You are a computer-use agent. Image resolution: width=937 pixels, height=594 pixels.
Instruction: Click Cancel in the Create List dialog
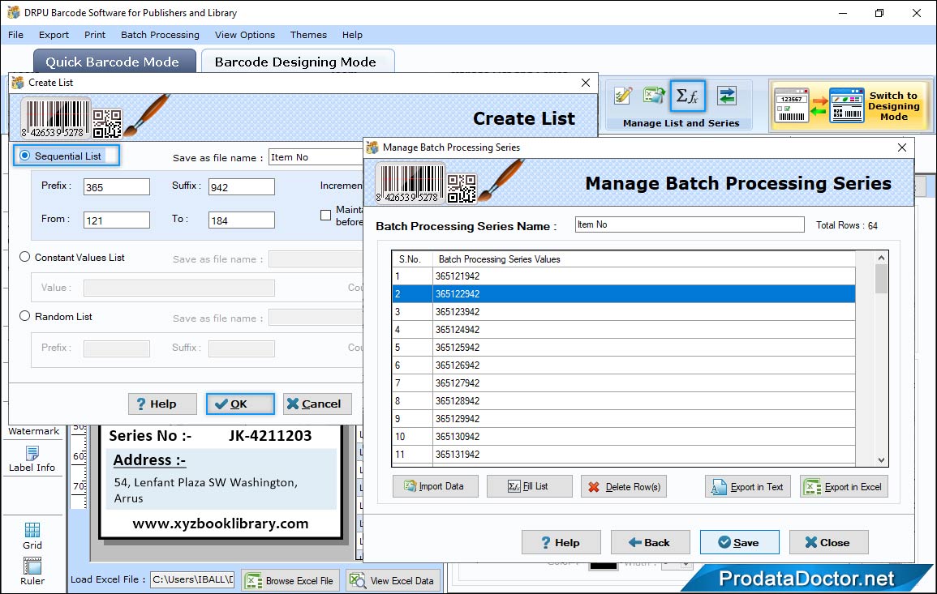[x=317, y=404]
